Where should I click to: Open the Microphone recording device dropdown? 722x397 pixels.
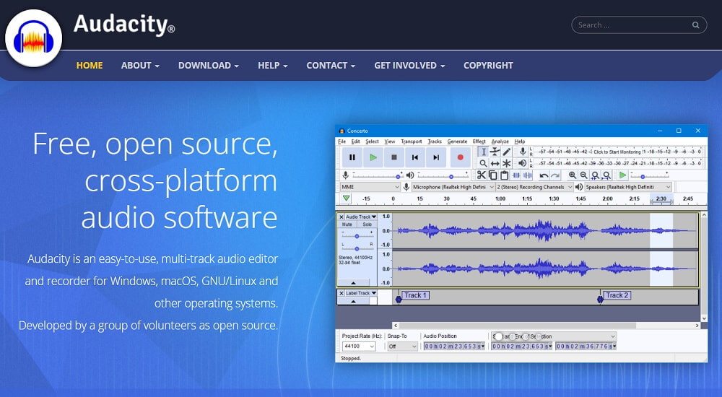(453, 187)
